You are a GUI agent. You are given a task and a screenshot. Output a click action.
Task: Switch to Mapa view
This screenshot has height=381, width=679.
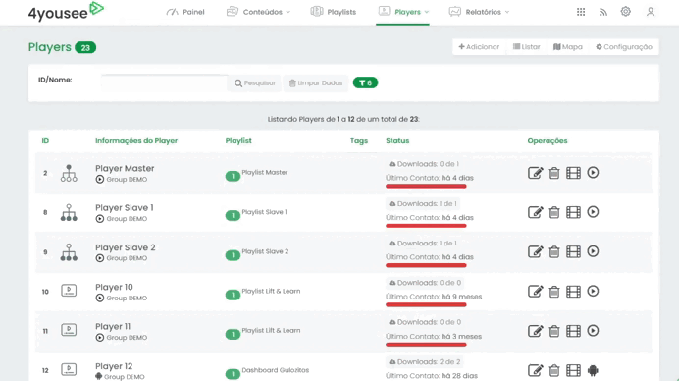[x=568, y=47]
